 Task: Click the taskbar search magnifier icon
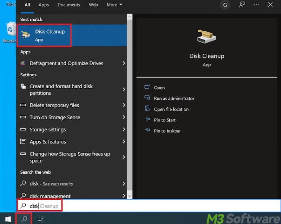coord(24,219)
